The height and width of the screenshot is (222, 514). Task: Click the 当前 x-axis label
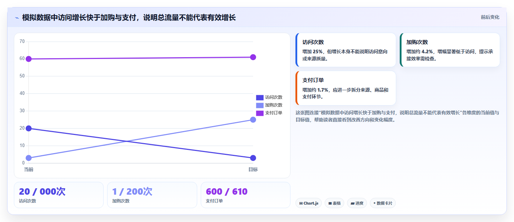point(29,169)
